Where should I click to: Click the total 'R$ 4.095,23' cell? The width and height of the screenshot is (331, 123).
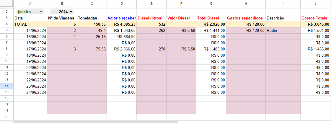coord(122,24)
